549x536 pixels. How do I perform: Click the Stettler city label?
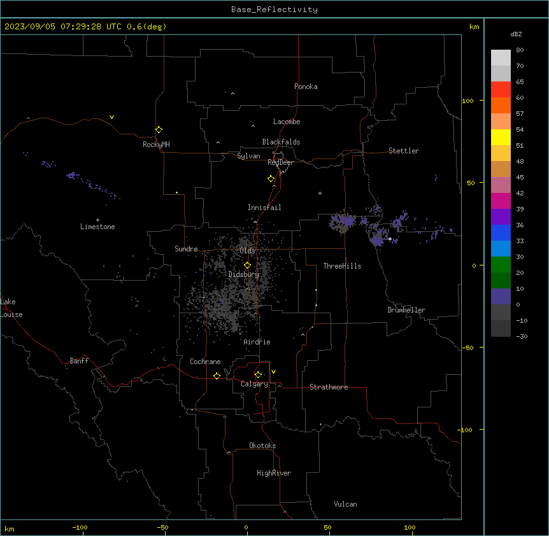click(x=404, y=151)
